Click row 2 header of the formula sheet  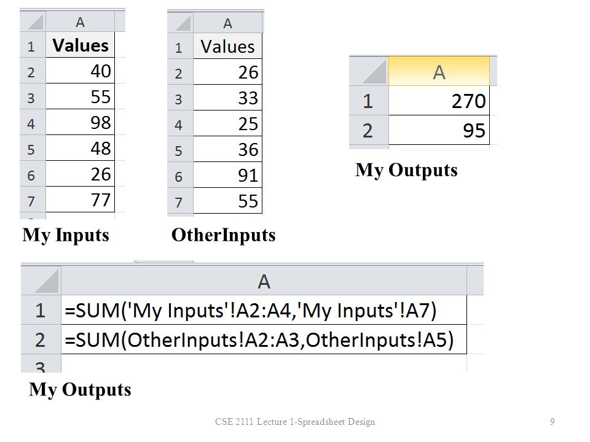(41, 339)
